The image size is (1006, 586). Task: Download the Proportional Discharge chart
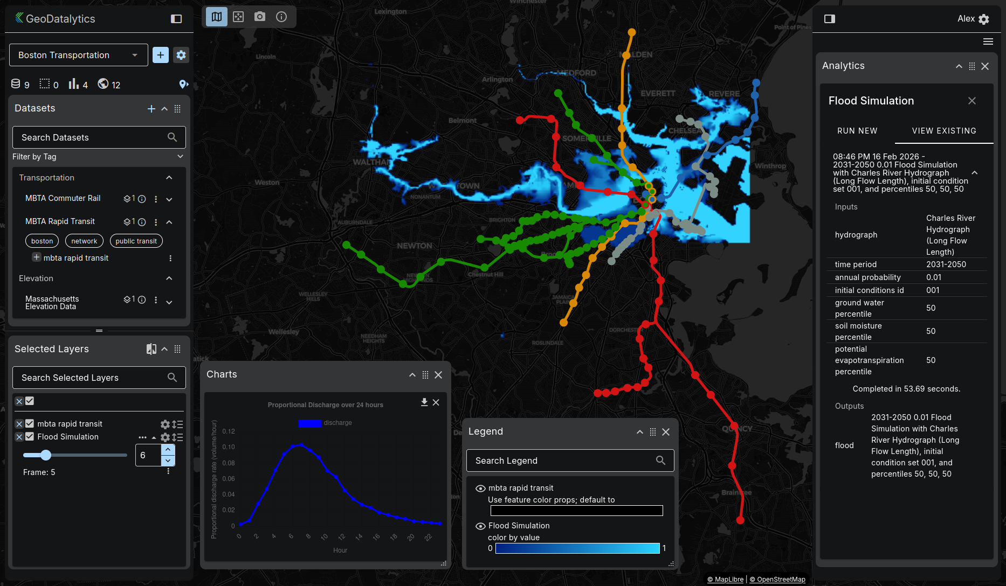click(424, 402)
